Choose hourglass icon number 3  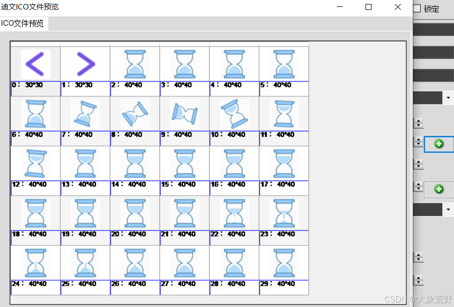point(185,64)
